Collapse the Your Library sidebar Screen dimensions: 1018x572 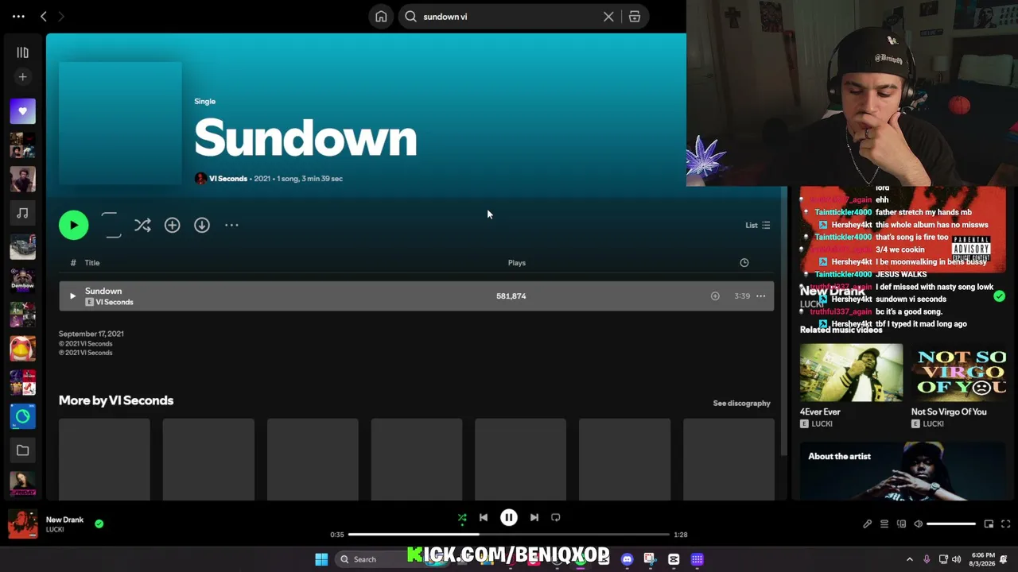pyautogui.click(x=22, y=52)
